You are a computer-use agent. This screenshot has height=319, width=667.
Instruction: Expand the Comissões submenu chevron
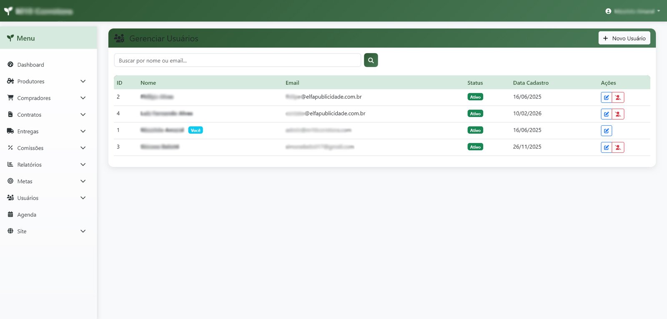pyautogui.click(x=83, y=148)
